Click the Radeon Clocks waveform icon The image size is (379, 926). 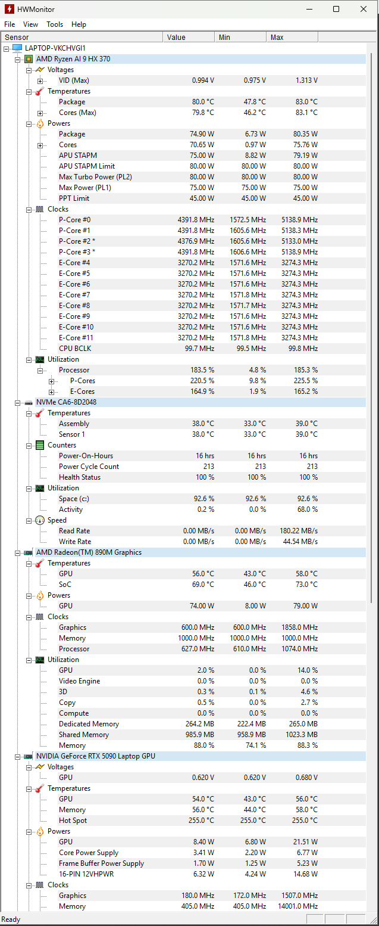coord(40,617)
